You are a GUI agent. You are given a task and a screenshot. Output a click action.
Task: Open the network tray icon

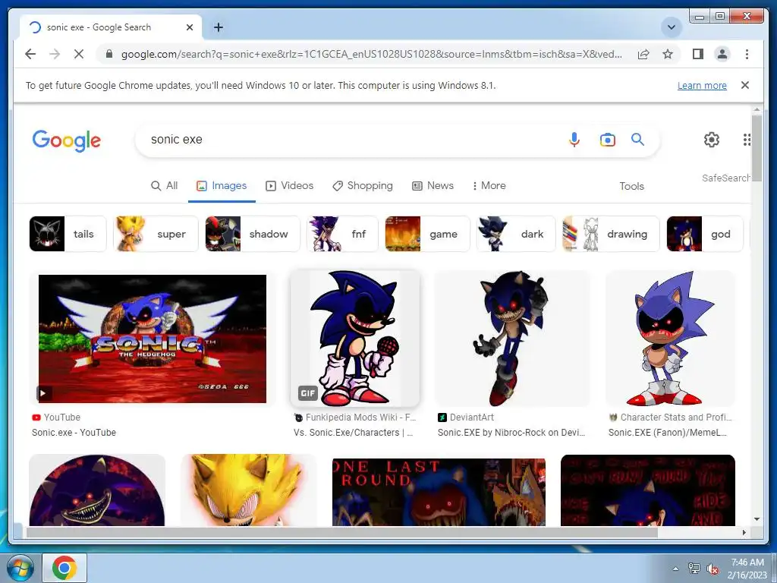(694, 569)
